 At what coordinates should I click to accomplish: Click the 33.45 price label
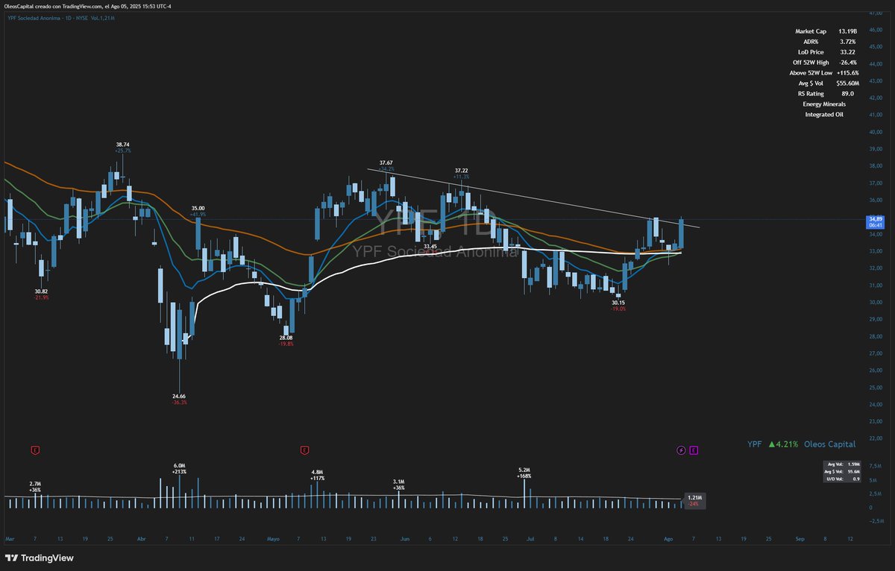pyautogui.click(x=430, y=246)
